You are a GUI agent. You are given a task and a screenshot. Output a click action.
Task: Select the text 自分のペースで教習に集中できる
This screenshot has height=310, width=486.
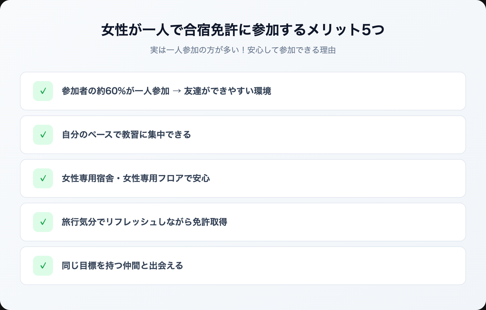126,135
